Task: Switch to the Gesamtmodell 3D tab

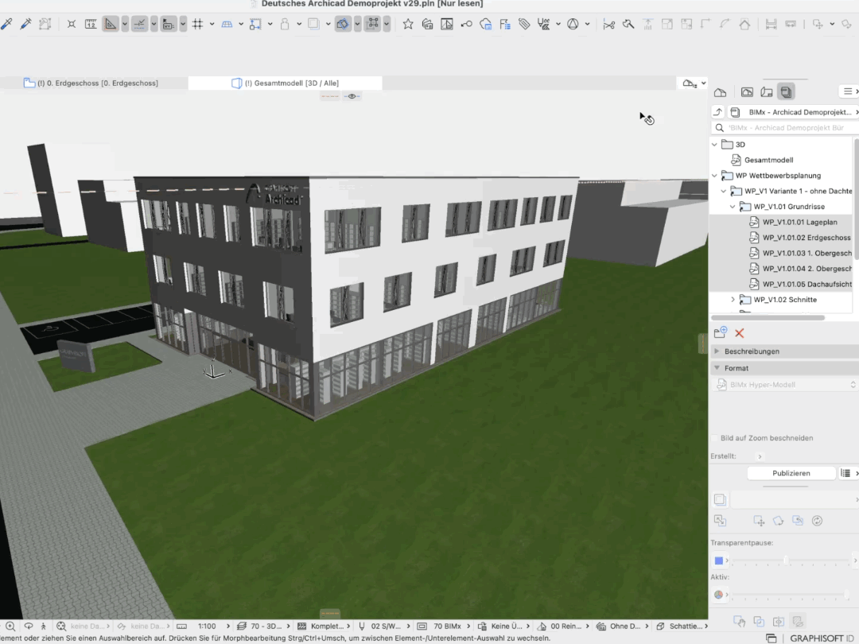Action: tap(285, 83)
